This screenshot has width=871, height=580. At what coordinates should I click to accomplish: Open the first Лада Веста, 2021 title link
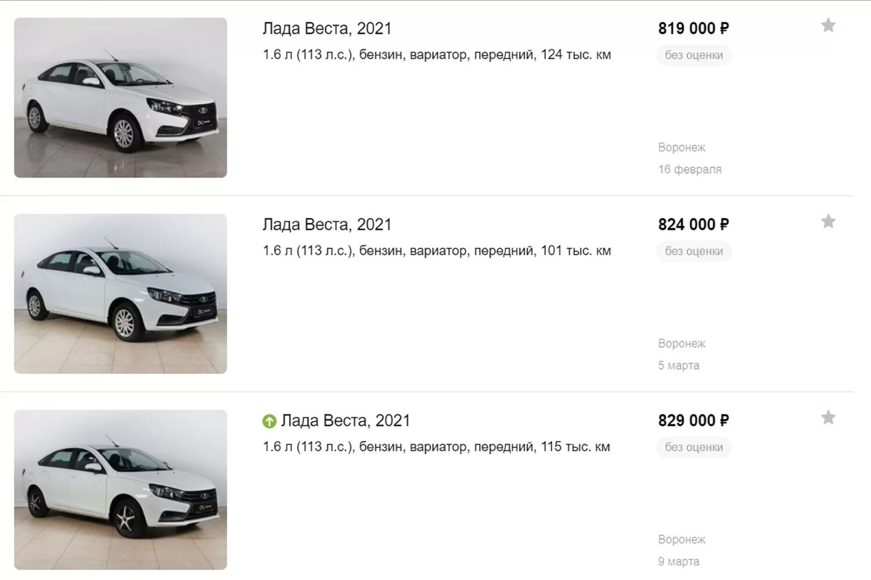tap(327, 28)
